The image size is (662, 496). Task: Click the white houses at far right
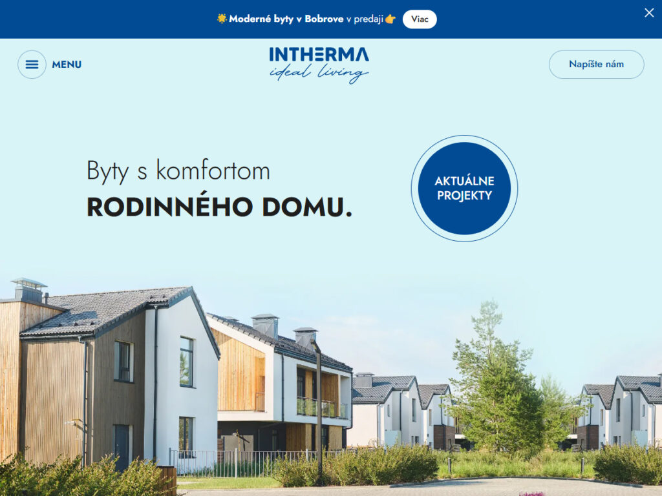pyautogui.click(x=621, y=411)
